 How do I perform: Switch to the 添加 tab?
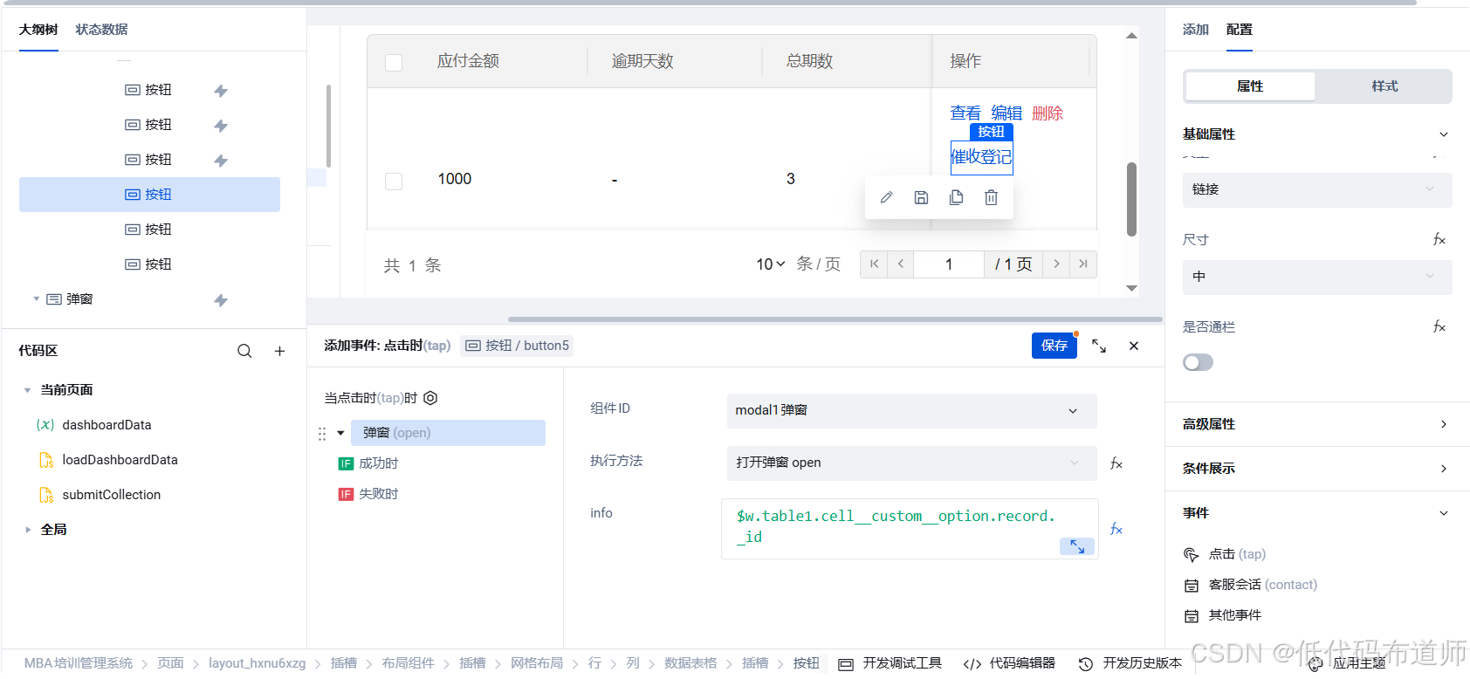click(1196, 30)
